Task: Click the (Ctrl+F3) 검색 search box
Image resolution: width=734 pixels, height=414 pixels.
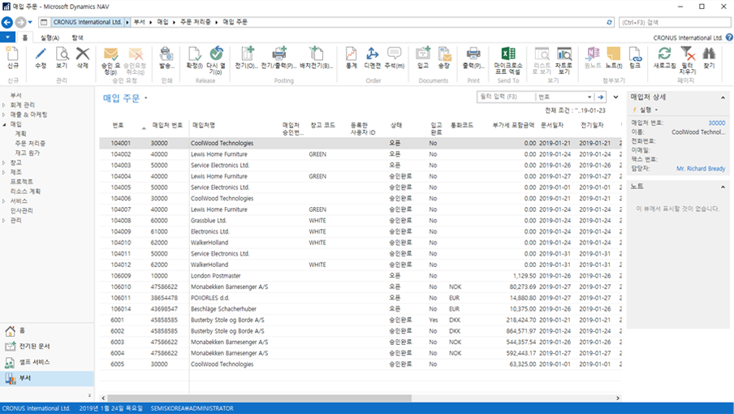Action: 676,22
